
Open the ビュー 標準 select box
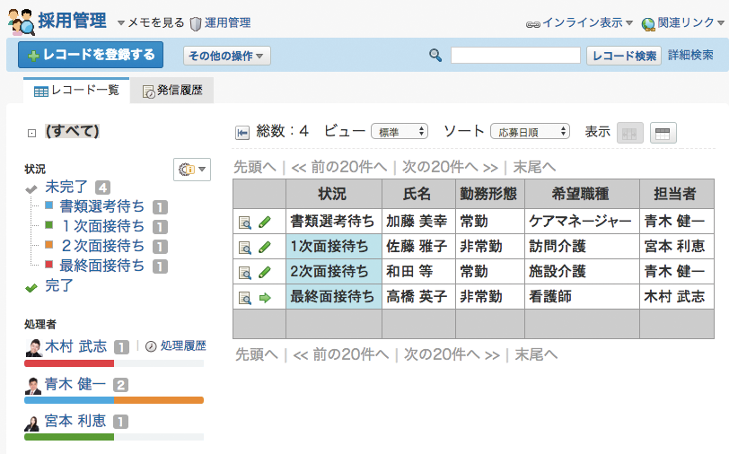click(x=400, y=132)
